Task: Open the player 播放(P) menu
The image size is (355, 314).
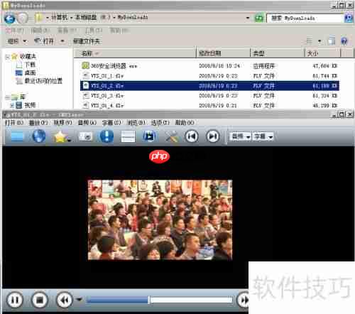Action: (x=38, y=123)
